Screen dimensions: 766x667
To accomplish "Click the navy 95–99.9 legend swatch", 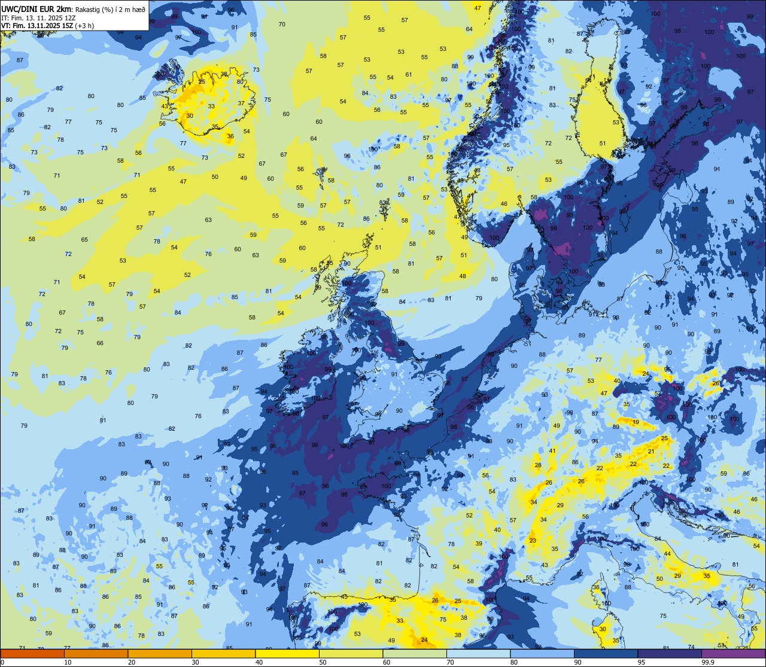I will click(670, 653).
